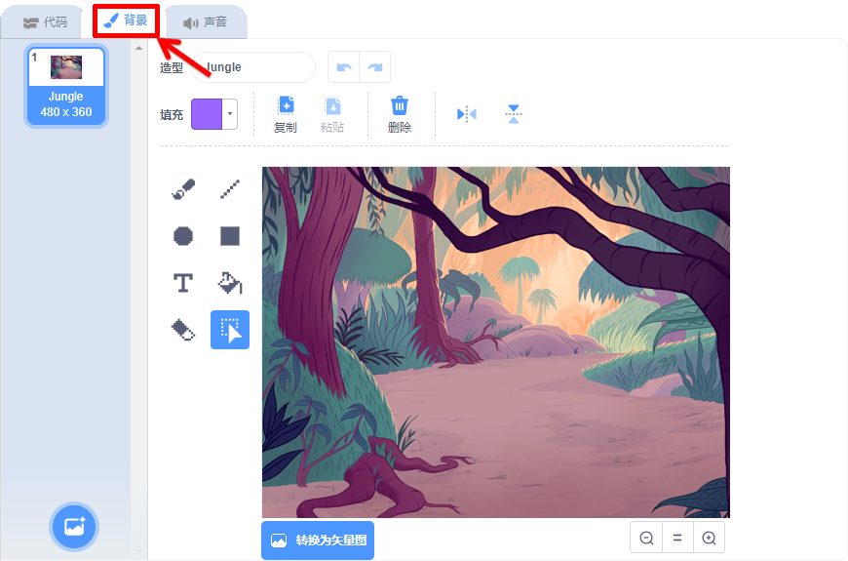The width and height of the screenshot is (848, 561).
Task: Select the Text tool
Action: click(183, 283)
